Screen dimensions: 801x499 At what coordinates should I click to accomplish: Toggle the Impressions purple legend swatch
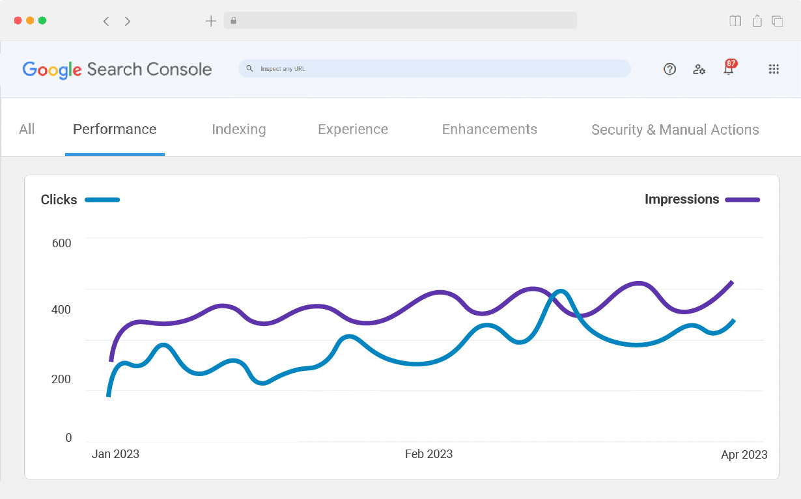pos(742,200)
